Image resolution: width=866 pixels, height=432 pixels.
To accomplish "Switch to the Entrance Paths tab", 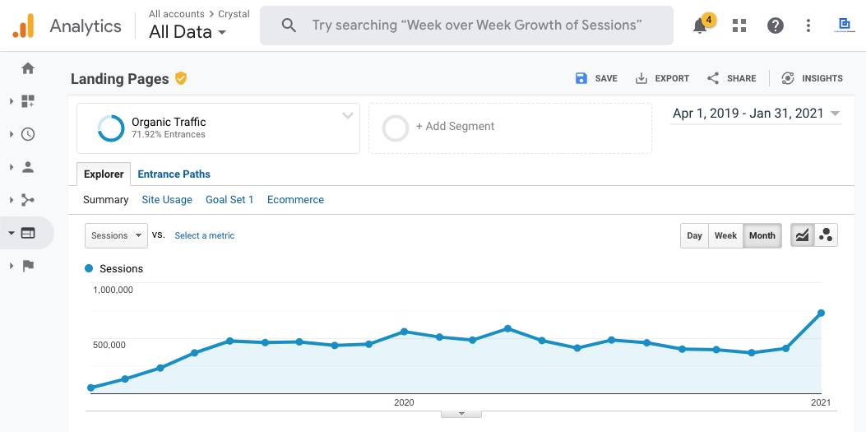I will click(x=174, y=174).
